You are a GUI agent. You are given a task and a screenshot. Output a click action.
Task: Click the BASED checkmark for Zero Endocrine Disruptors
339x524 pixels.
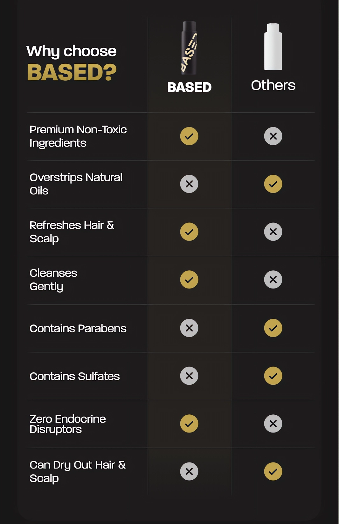(189, 424)
